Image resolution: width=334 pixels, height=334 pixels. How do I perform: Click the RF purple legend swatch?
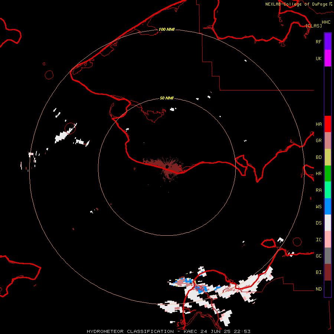(328, 42)
